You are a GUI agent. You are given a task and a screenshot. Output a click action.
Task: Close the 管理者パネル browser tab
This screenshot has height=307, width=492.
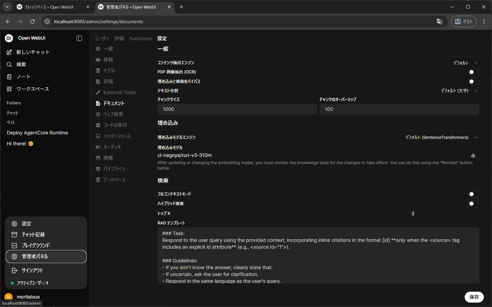(x=169, y=7)
